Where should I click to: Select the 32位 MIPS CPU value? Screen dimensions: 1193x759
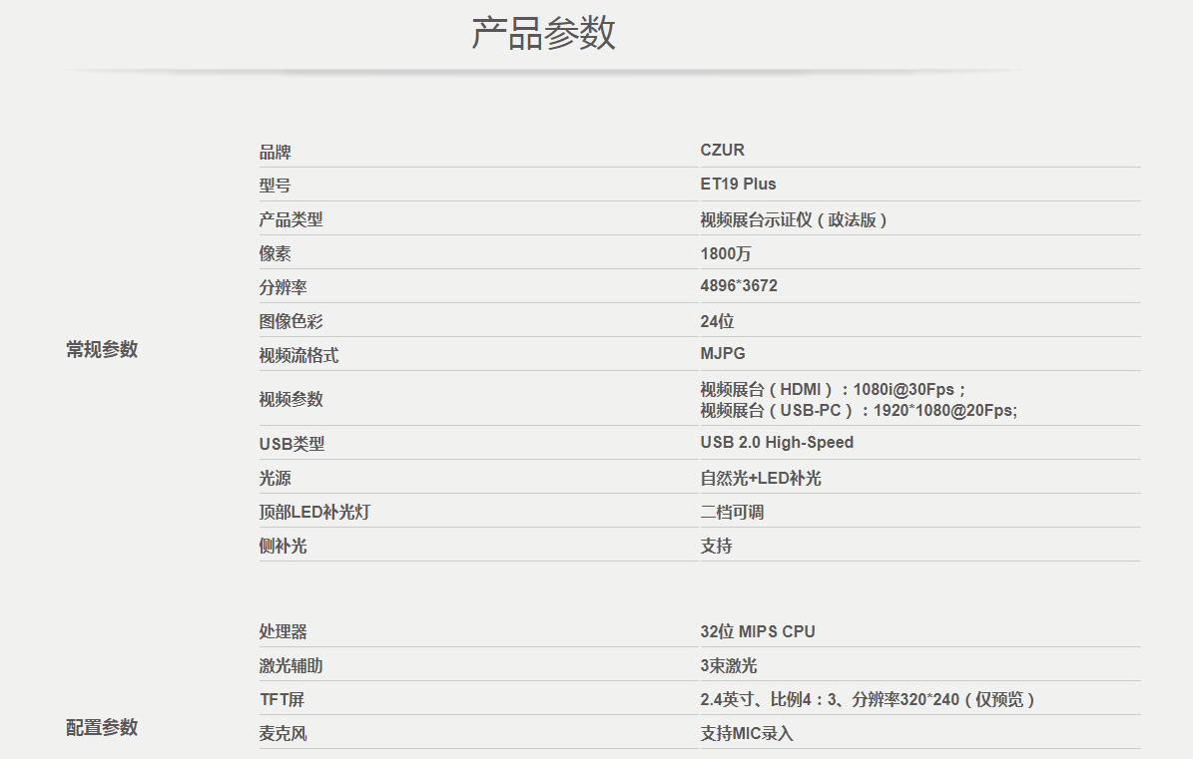point(758,632)
